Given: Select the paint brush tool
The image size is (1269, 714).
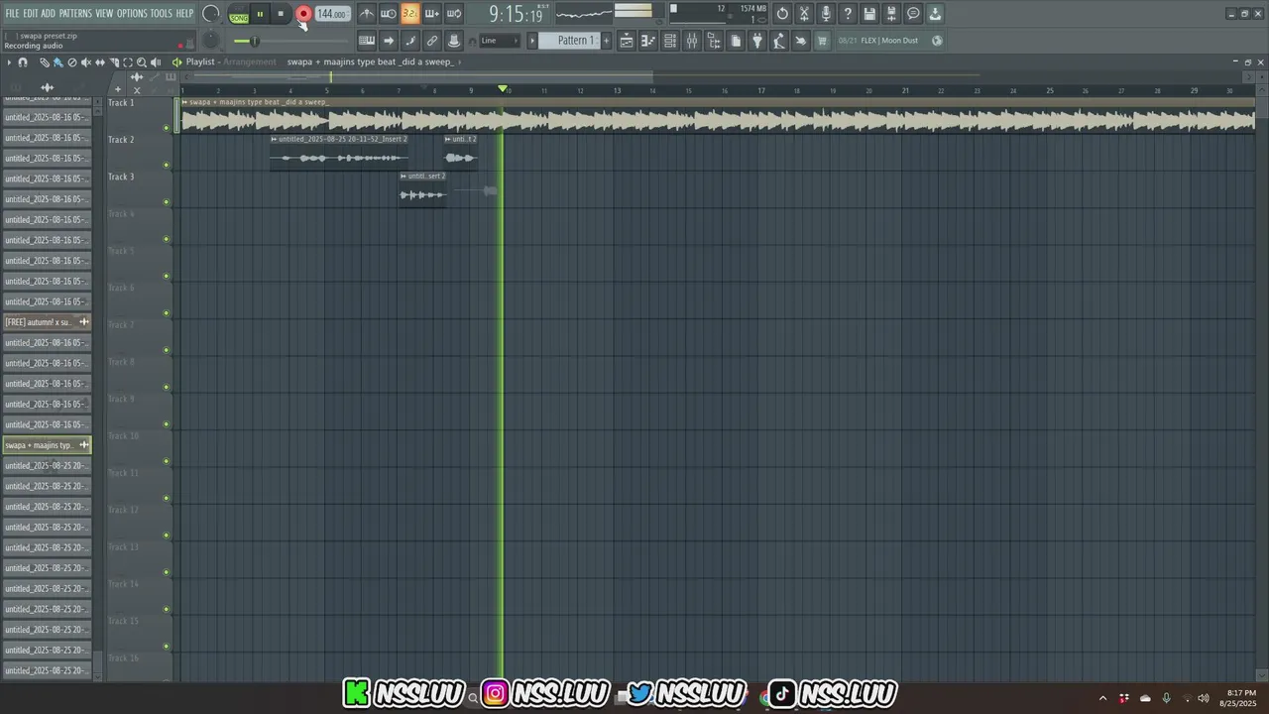Looking at the screenshot, I should tap(58, 62).
